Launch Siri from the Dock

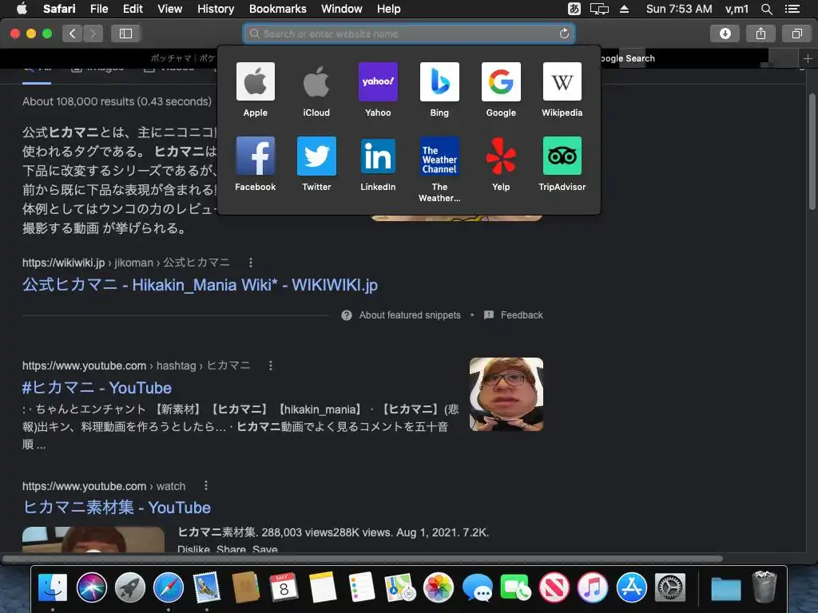91,587
